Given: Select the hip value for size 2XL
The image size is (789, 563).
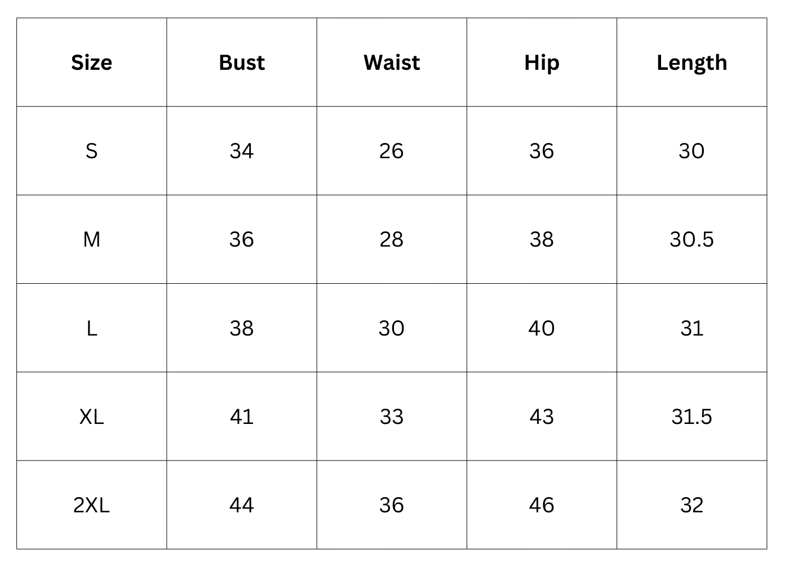Looking at the screenshot, I should coord(542,505).
